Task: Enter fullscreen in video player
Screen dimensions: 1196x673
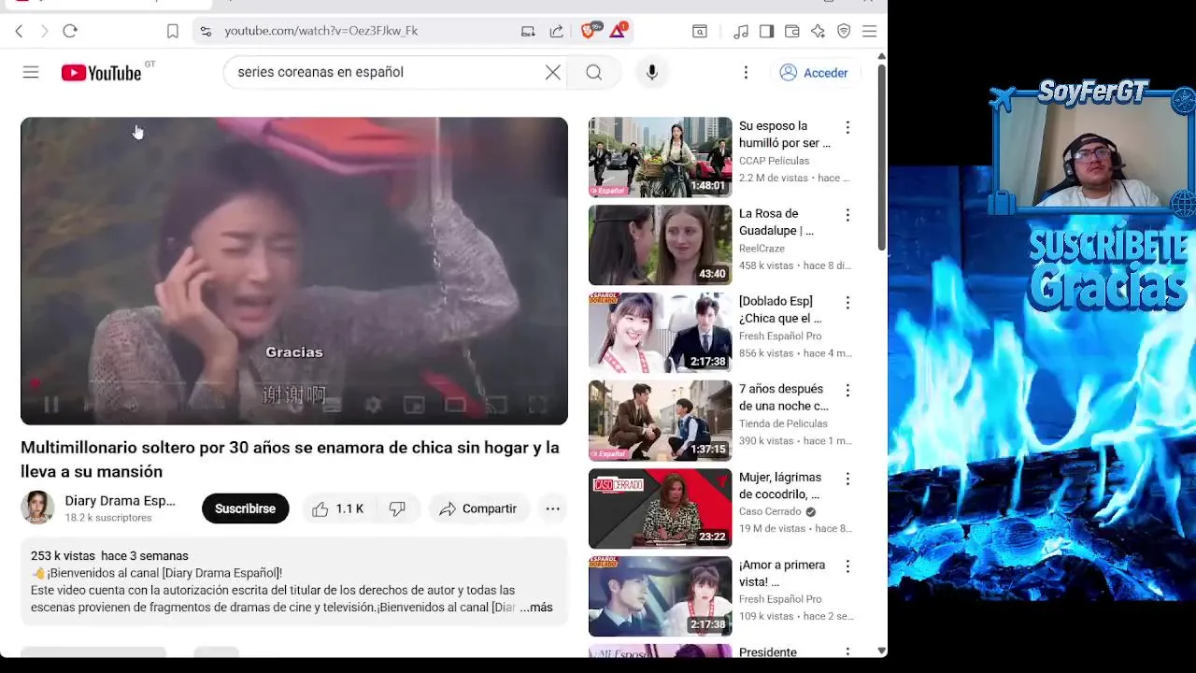Action: coord(537,405)
